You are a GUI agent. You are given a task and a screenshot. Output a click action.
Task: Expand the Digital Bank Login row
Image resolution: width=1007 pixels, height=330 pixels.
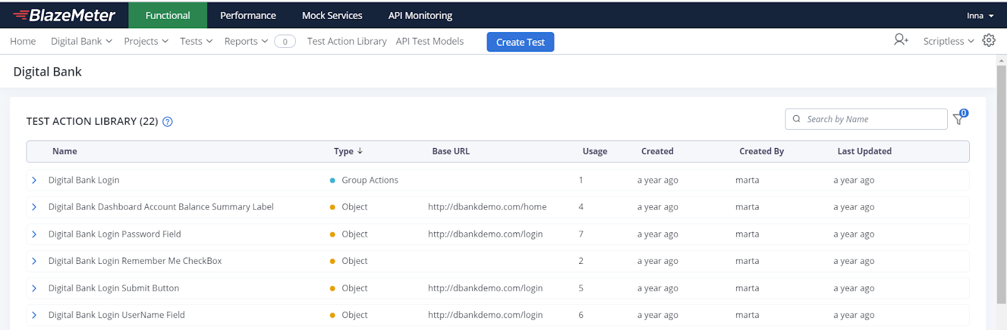click(x=35, y=180)
